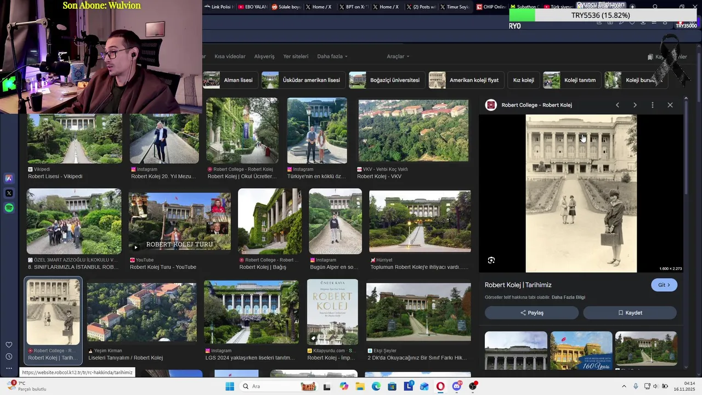
Task: Select 'Kız koleji' suggestion chip
Action: coord(523,80)
